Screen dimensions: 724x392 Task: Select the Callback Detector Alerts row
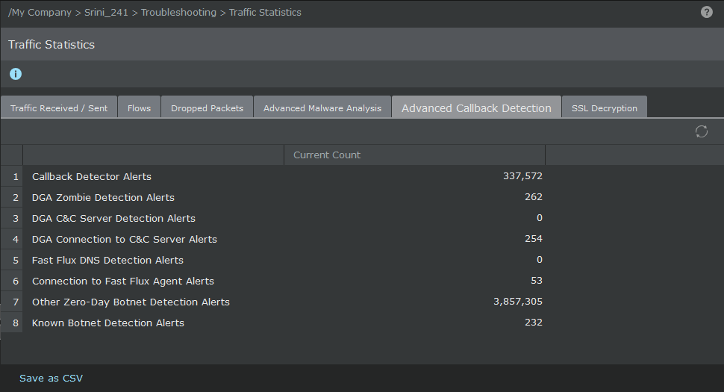(362, 176)
